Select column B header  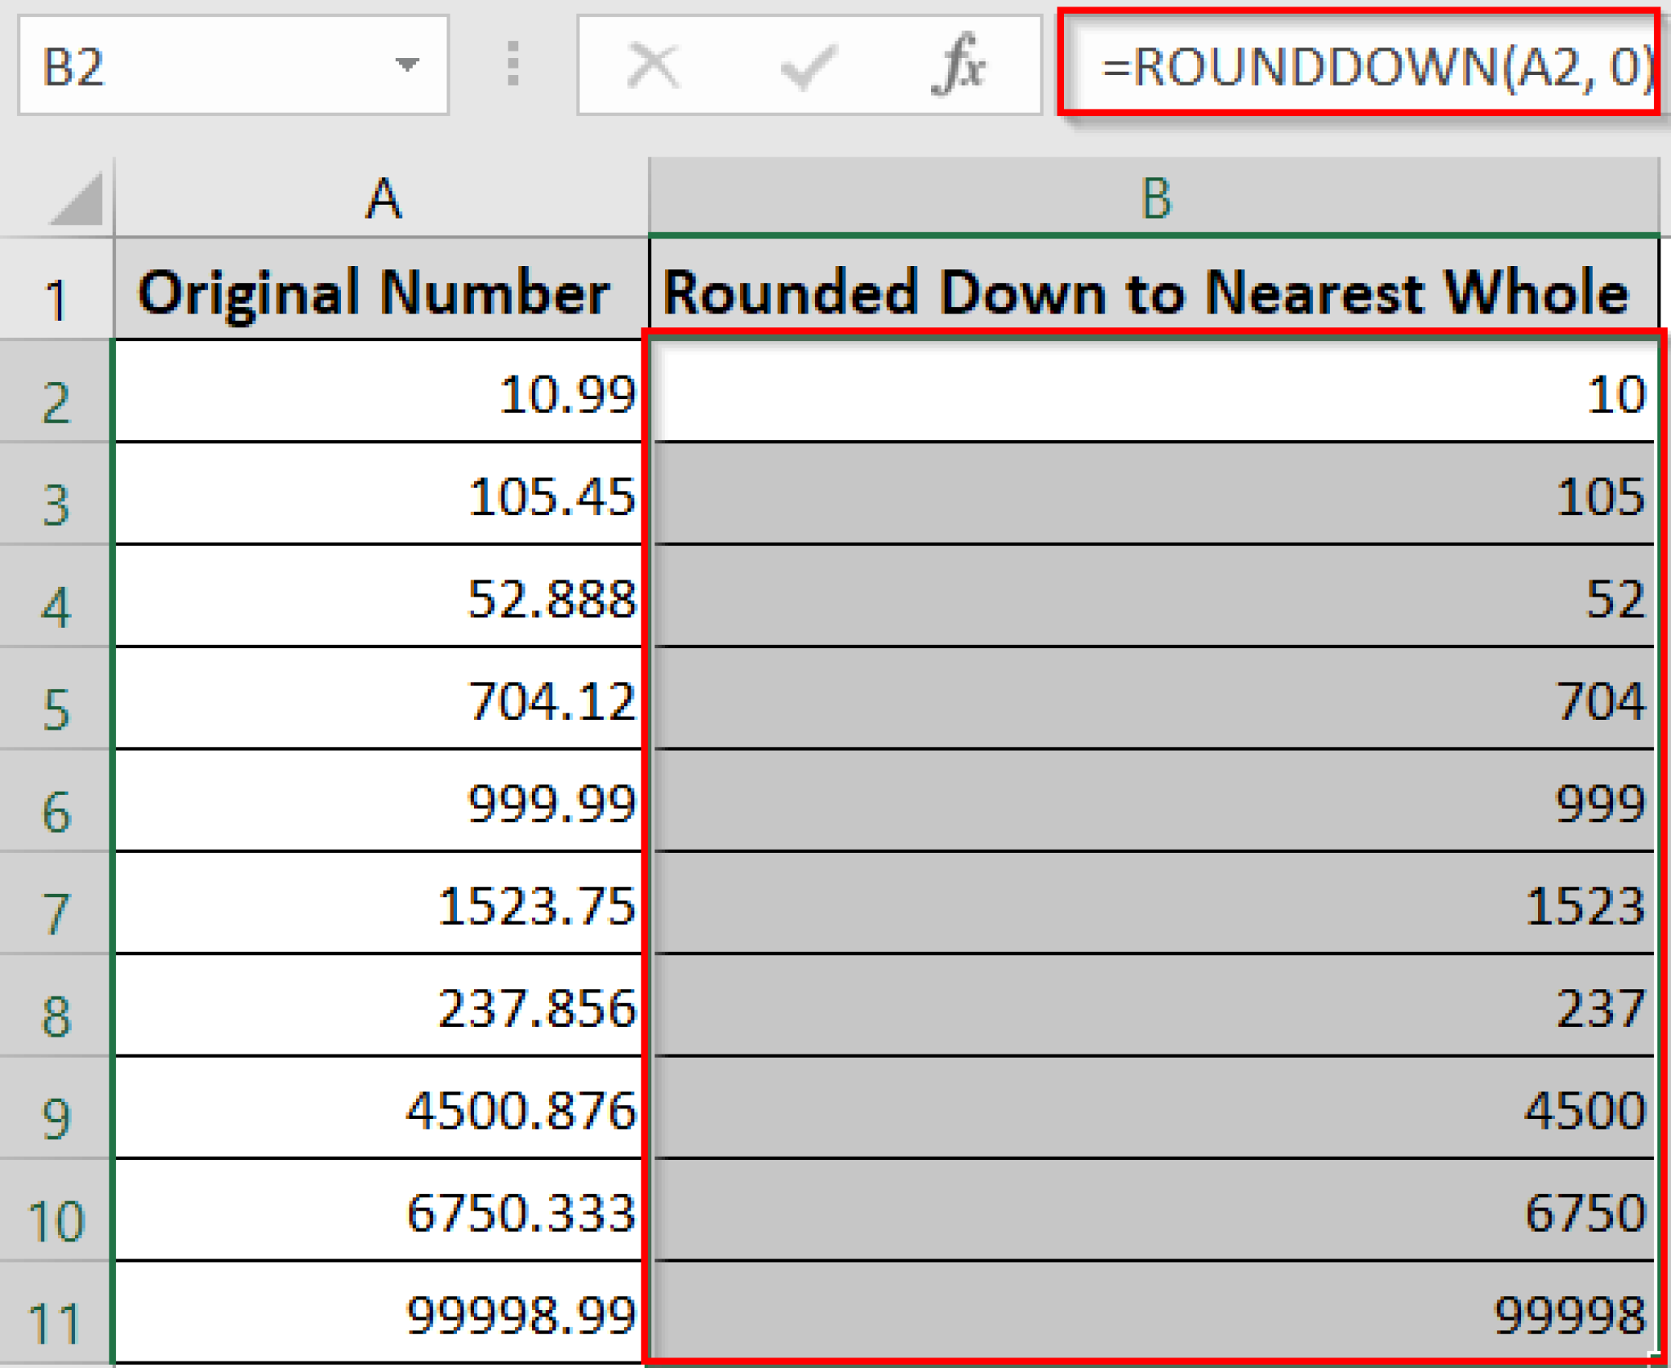click(1155, 196)
